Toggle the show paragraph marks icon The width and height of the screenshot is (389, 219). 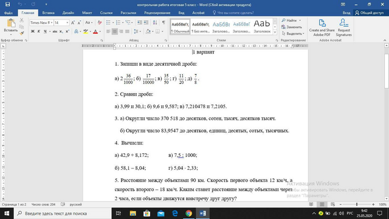coord(164,23)
